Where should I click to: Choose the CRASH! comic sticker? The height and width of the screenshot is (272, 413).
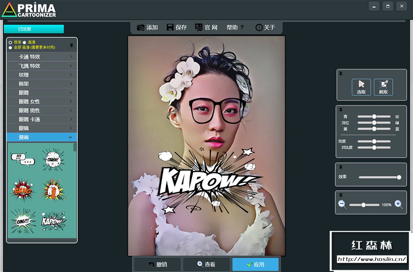[53, 159]
